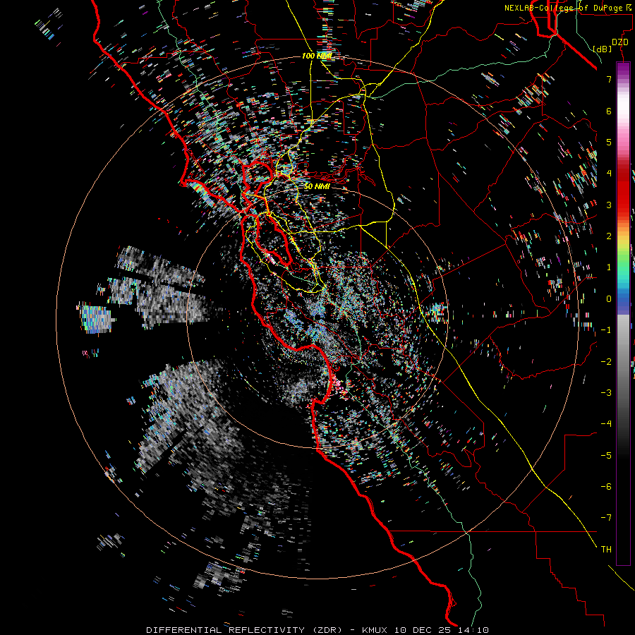Select the -7 dB scale label
This screenshot has height=635, width=635.
(606, 518)
